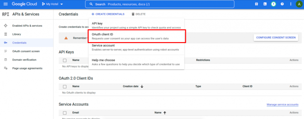Click Manage service accounts link
Viewport: 304px width, 119px height.
pyautogui.click(x=283, y=105)
